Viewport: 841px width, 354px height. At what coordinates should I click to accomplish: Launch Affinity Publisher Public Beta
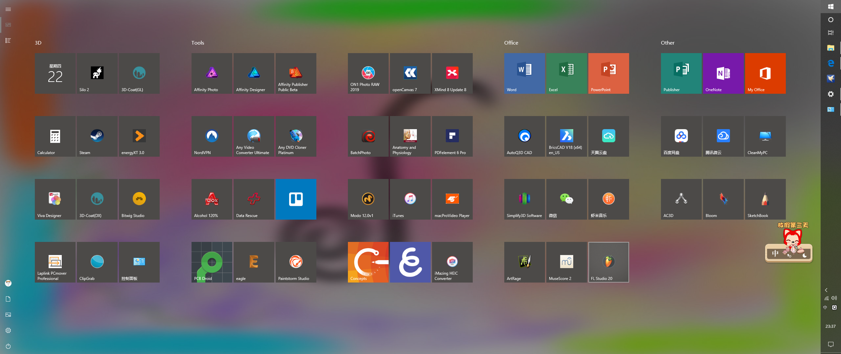click(296, 73)
